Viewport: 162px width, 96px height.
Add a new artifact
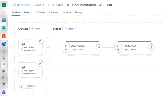coord(36,29)
